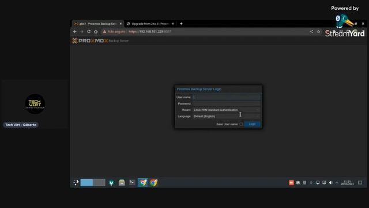Click the Proxmox logo in header
369x208 pixels.
point(90,40)
